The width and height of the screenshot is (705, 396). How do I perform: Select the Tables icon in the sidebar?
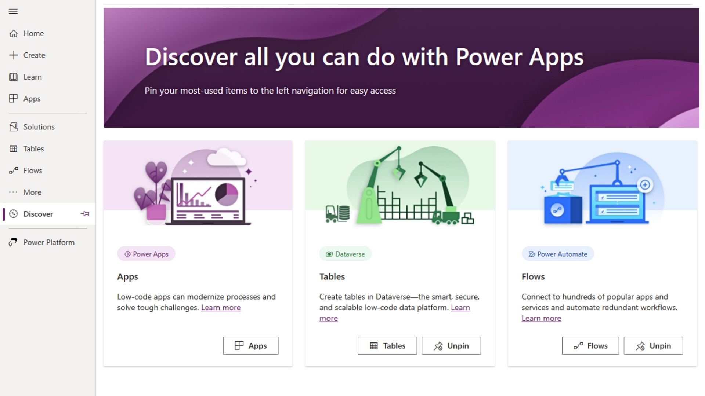pyautogui.click(x=14, y=148)
